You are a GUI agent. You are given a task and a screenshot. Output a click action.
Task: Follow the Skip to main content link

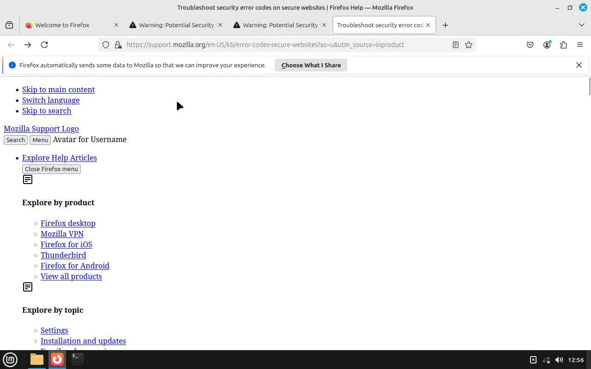click(x=59, y=89)
